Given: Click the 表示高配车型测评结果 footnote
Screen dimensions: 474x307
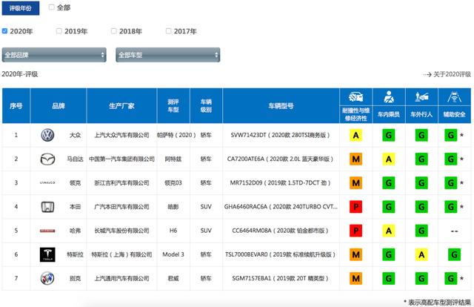Looking at the screenshot, I should pyautogui.click(x=439, y=302).
